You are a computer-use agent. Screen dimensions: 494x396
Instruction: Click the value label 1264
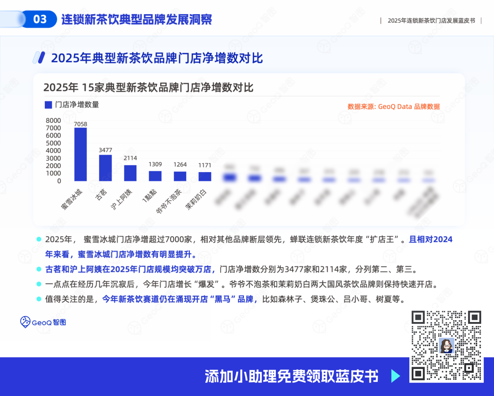click(180, 164)
